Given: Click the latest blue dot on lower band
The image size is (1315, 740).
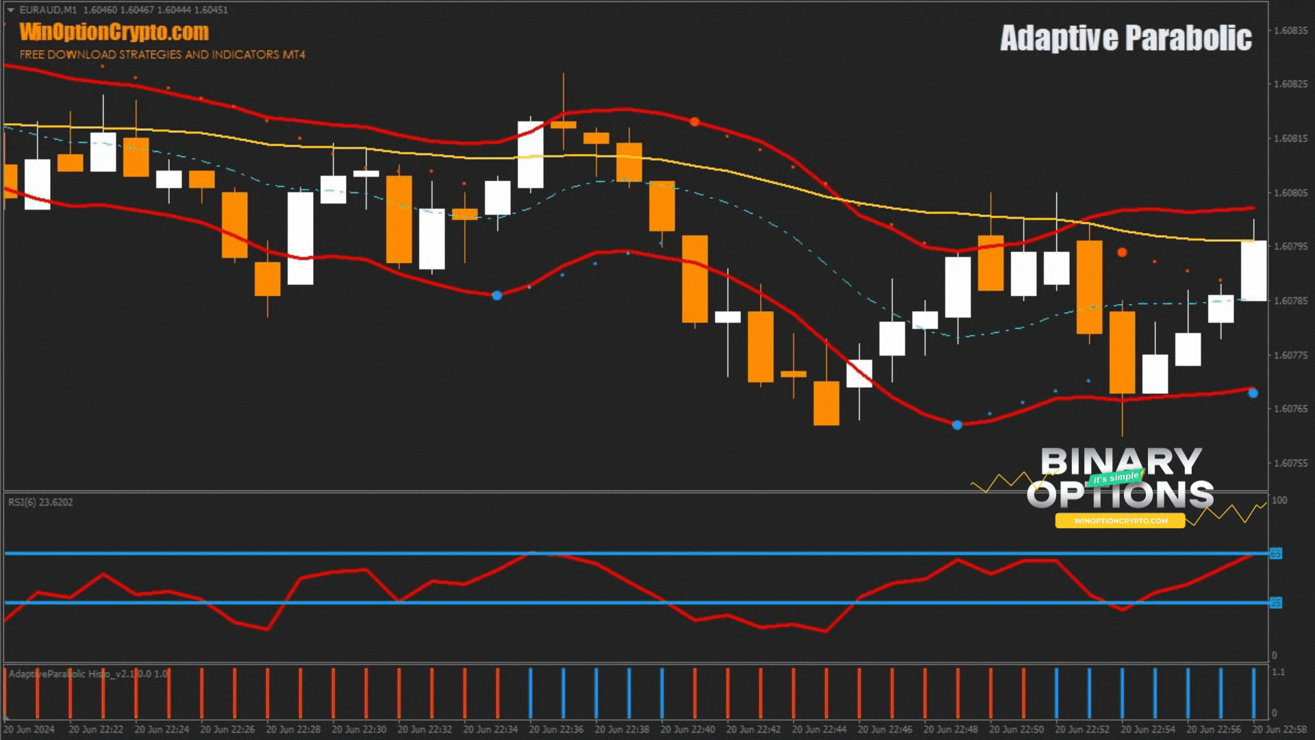Looking at the screenshot, I should point(1253,393).
